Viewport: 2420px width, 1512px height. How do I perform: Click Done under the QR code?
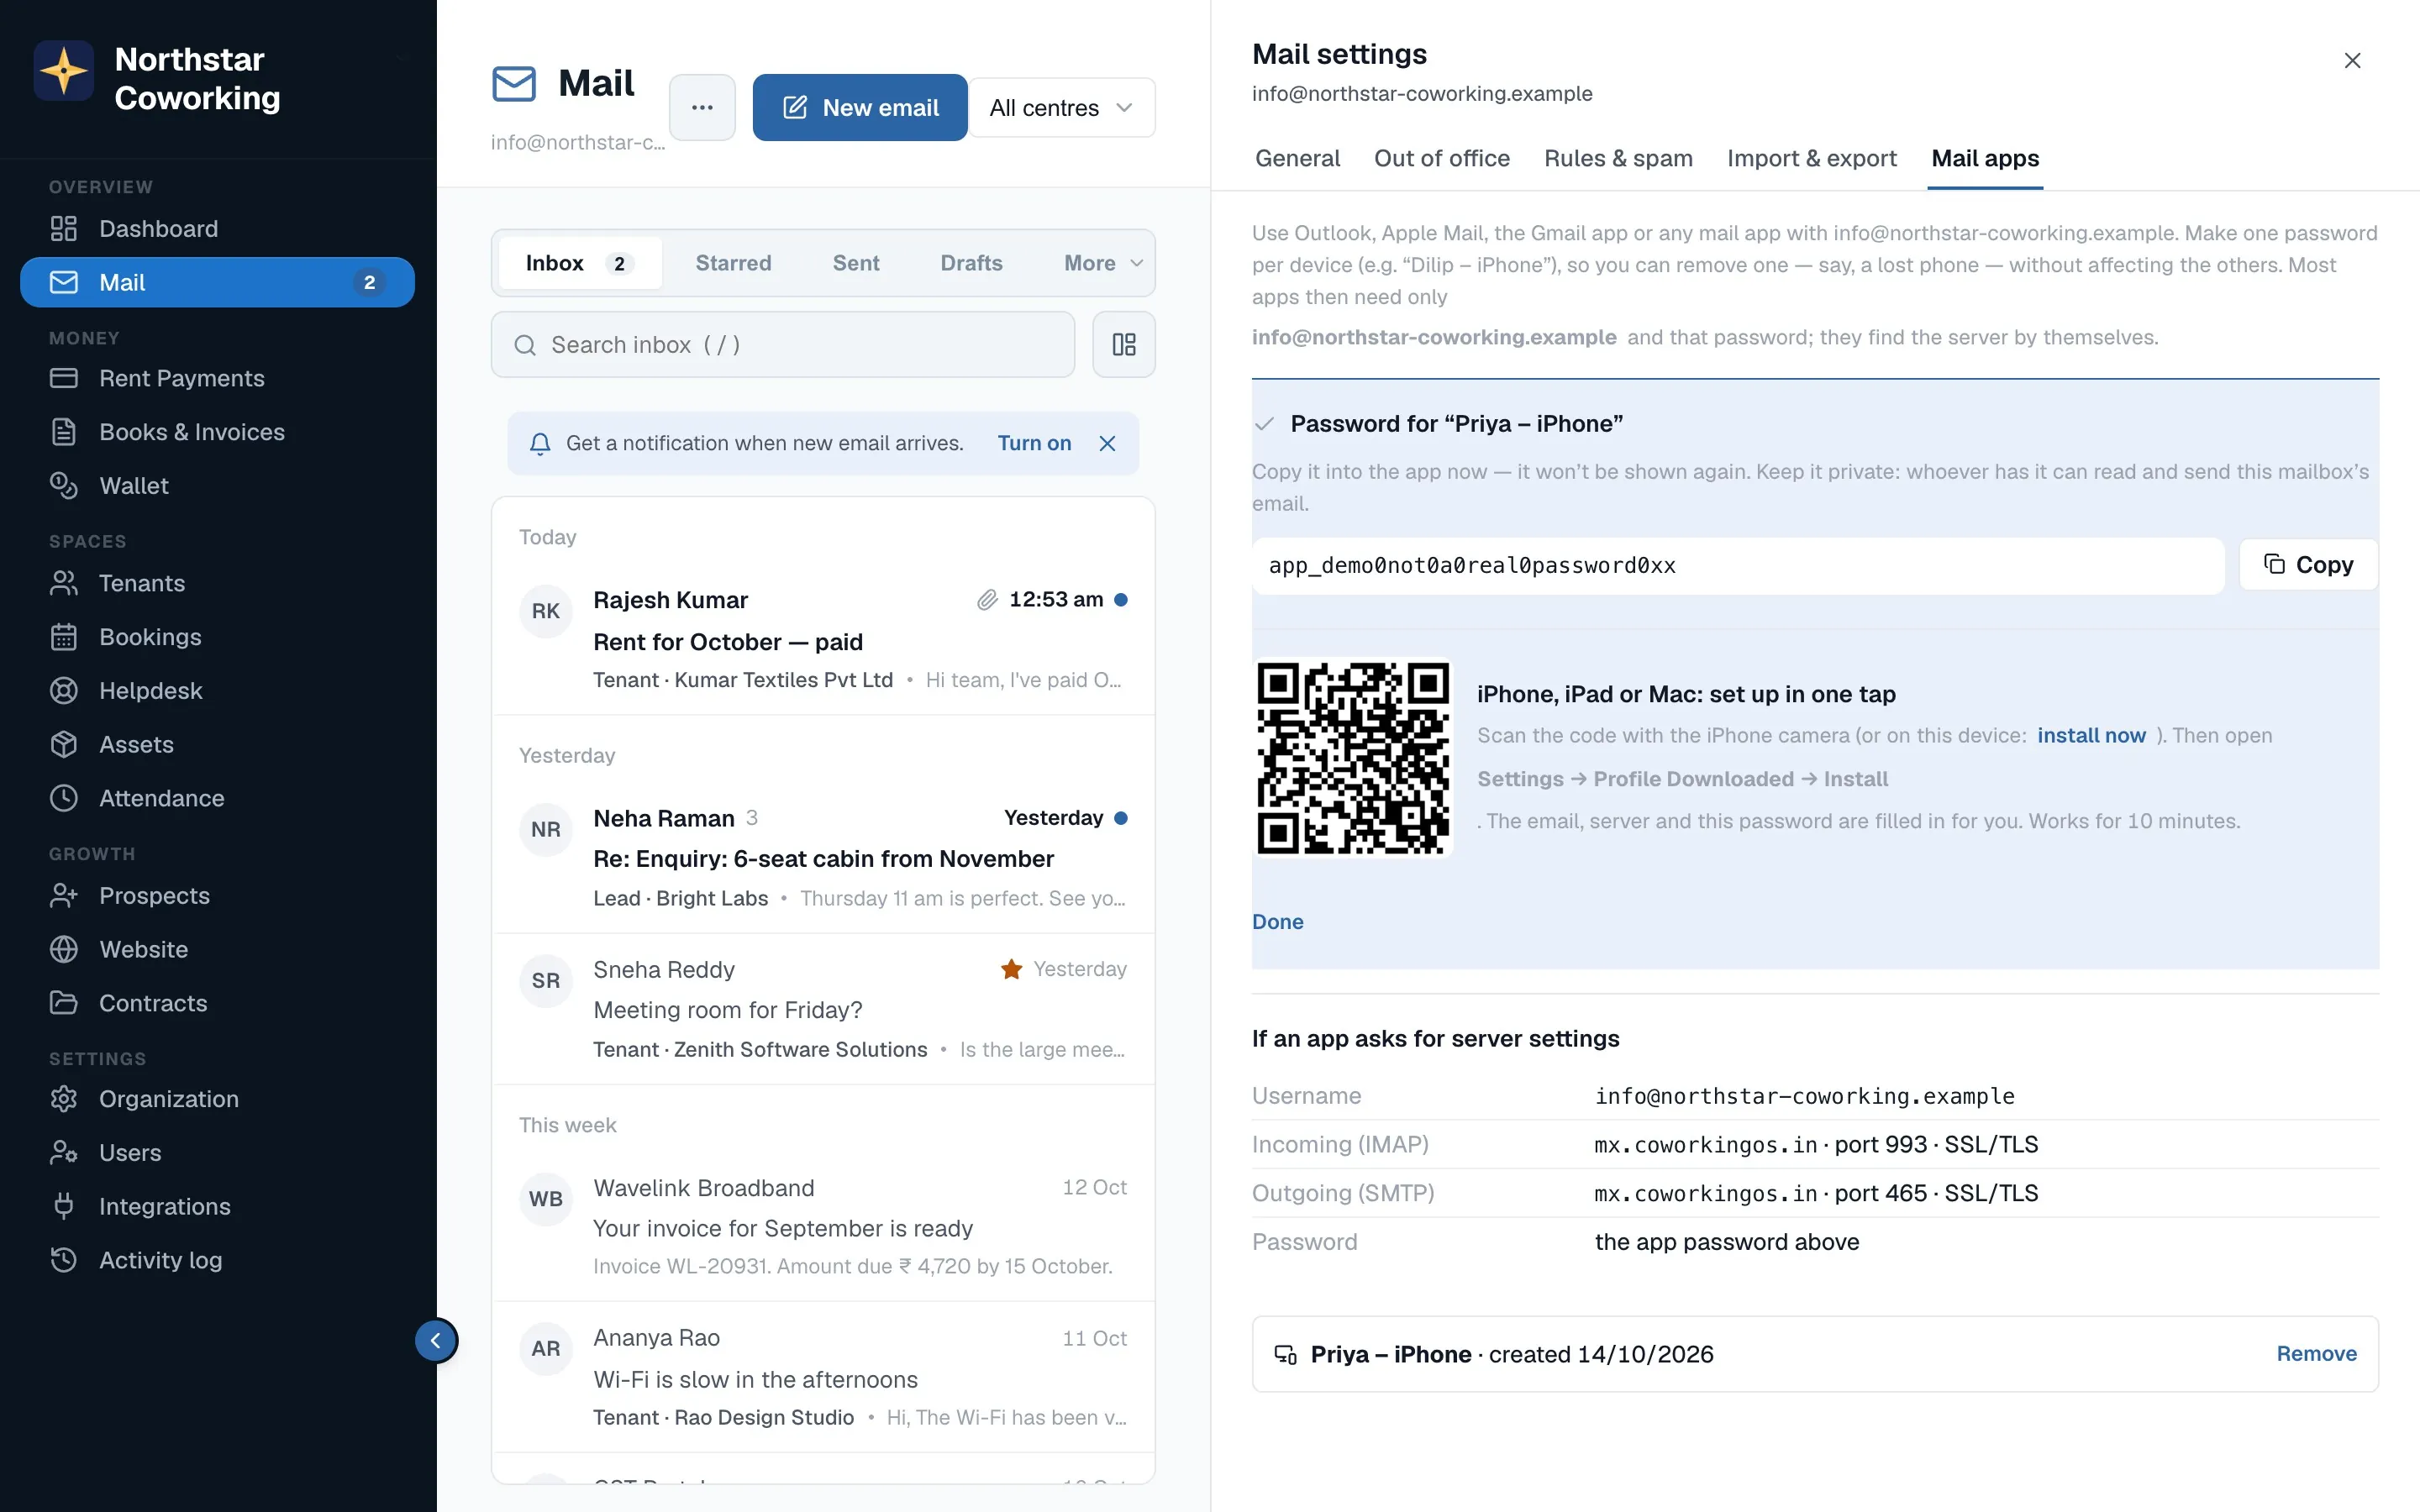pos(1277,922)
